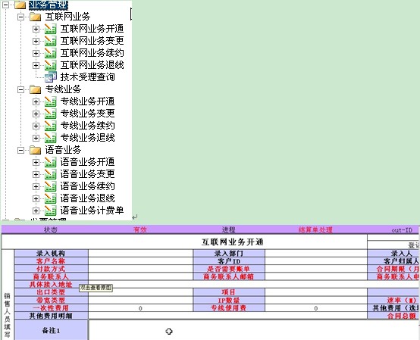Expand the 语音业务退线 tree node

click(36, 198)
